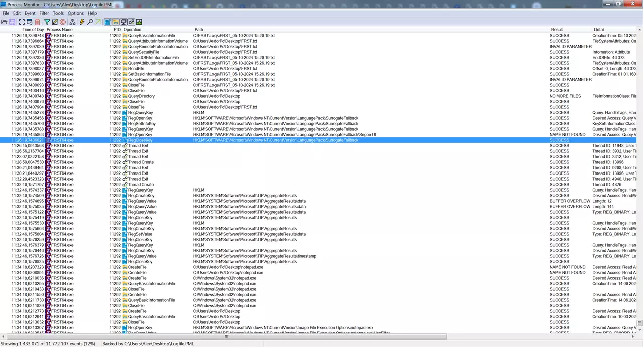Open the Filter funnel icon

[x=47, y=22]
